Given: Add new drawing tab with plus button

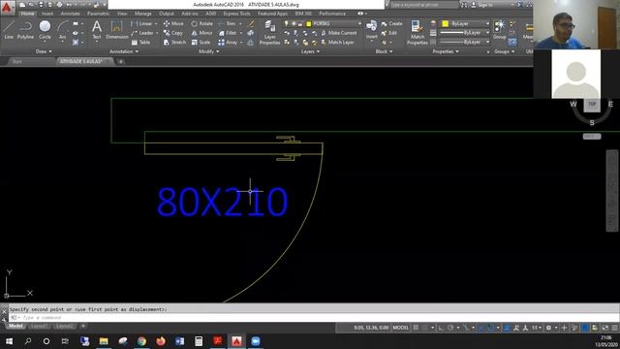Looking at the screenshot, I should (x=120, y=61).
